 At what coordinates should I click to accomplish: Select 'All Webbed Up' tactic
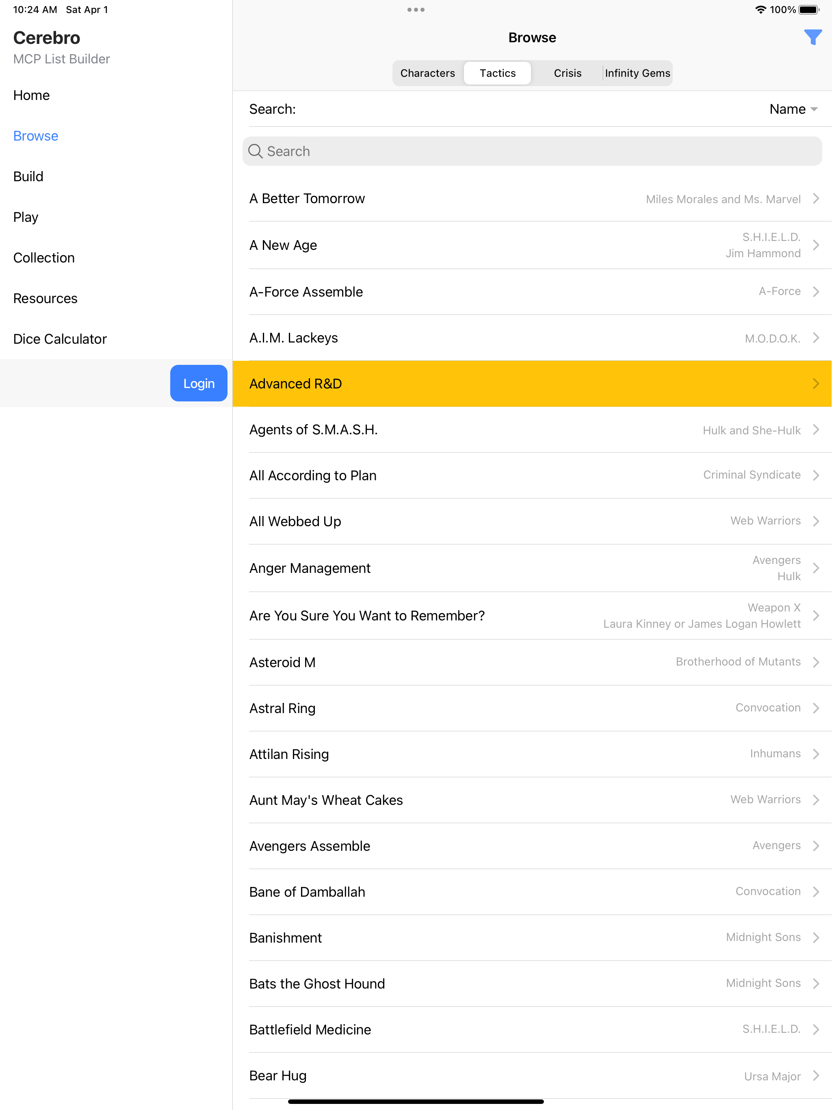[532, 521]
